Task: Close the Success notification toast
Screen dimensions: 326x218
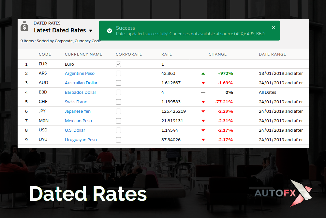Action: (274, 27)
